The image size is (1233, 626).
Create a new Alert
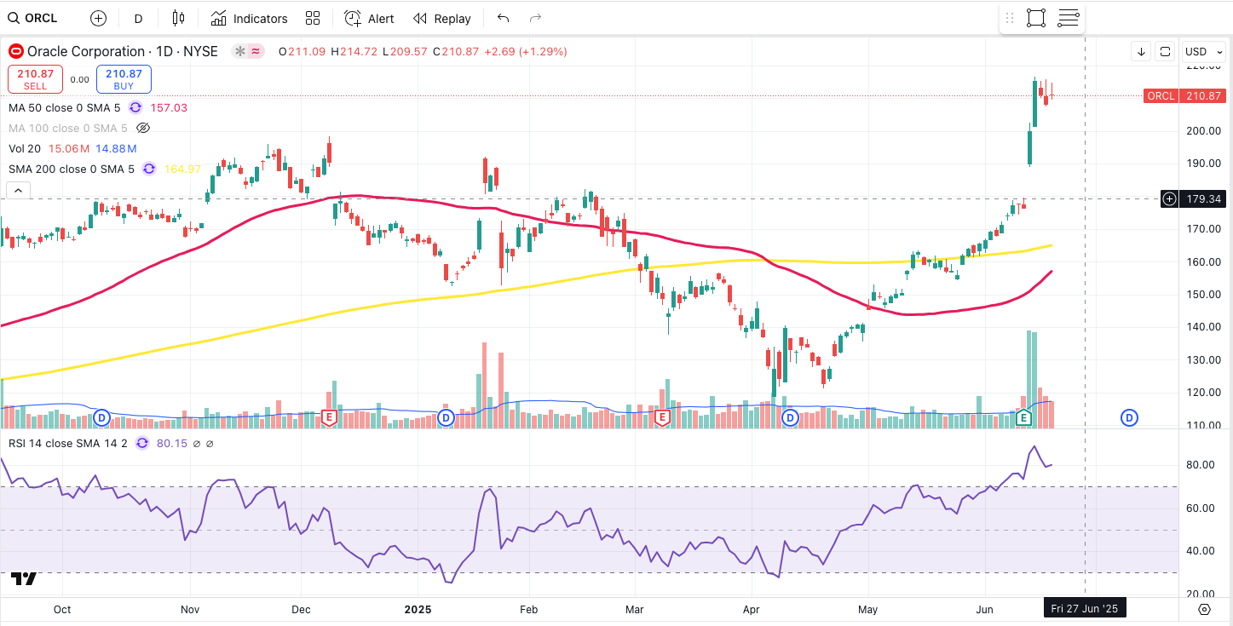click(x=369, y=18)
